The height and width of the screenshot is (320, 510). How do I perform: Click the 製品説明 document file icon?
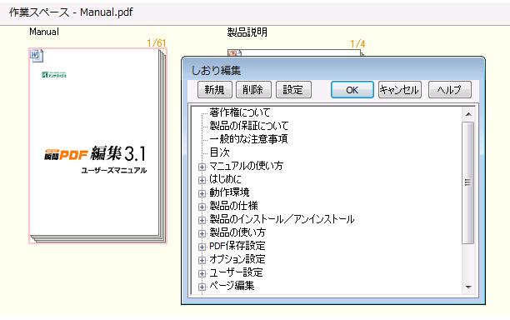[x=234, y=53]
